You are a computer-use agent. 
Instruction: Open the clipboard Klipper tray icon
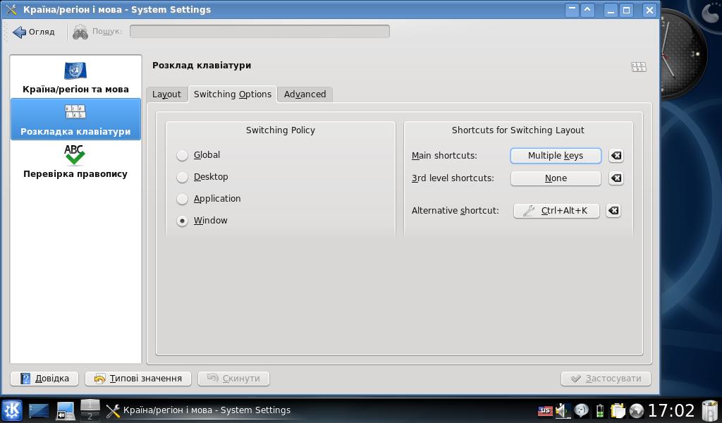coord(618,410)
